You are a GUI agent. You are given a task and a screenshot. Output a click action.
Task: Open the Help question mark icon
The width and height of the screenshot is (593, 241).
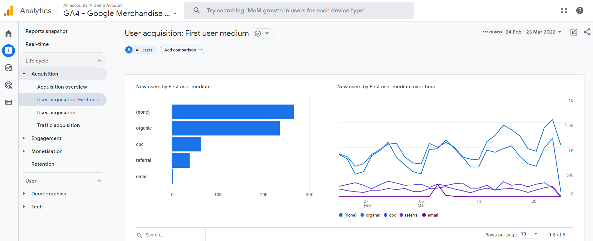tap(580, 10)
